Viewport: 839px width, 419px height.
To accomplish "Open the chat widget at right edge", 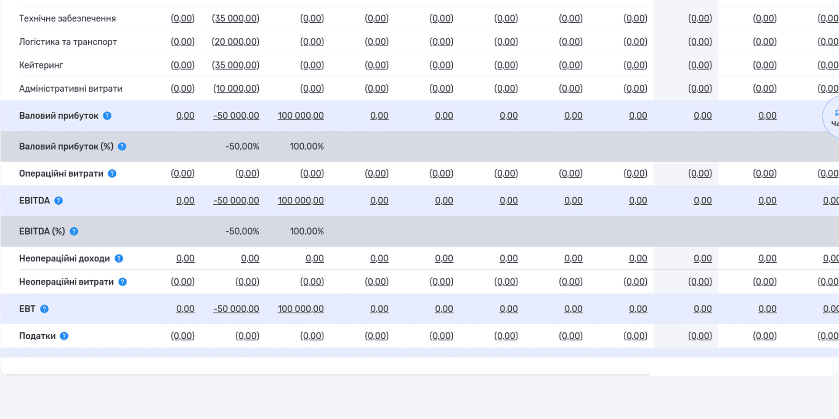I will 831,117.
